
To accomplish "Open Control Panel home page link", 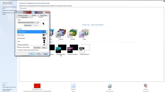I will tap(7, 3).
